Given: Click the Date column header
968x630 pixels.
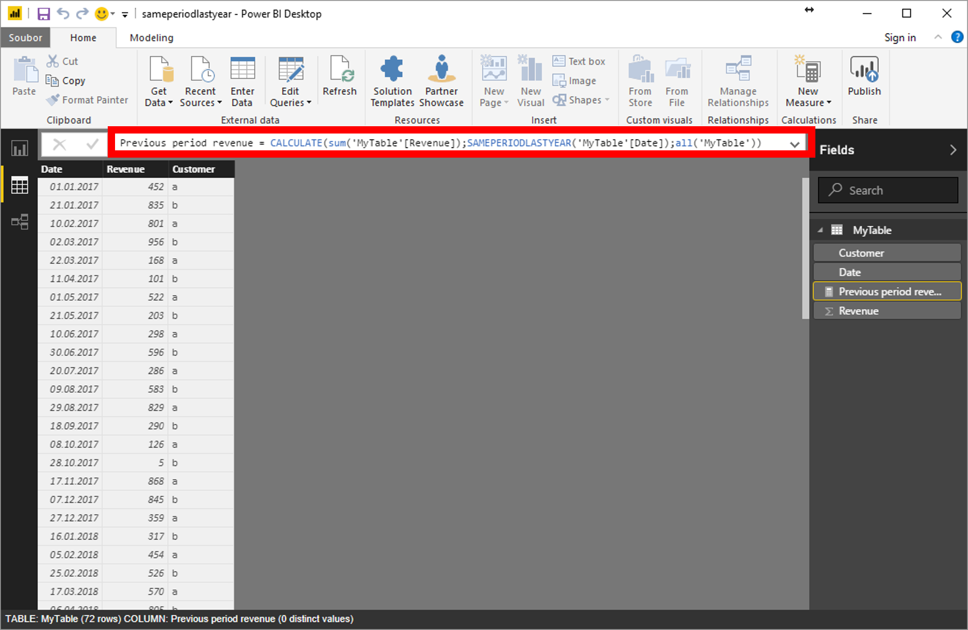Looking at the screenshot, I should [70, 169].
